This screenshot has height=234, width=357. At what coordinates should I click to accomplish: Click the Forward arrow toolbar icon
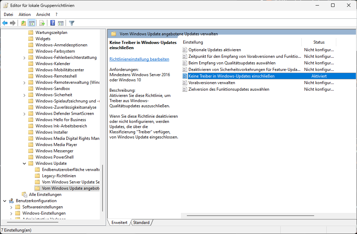pyautogui.click(x=13, y=23)
